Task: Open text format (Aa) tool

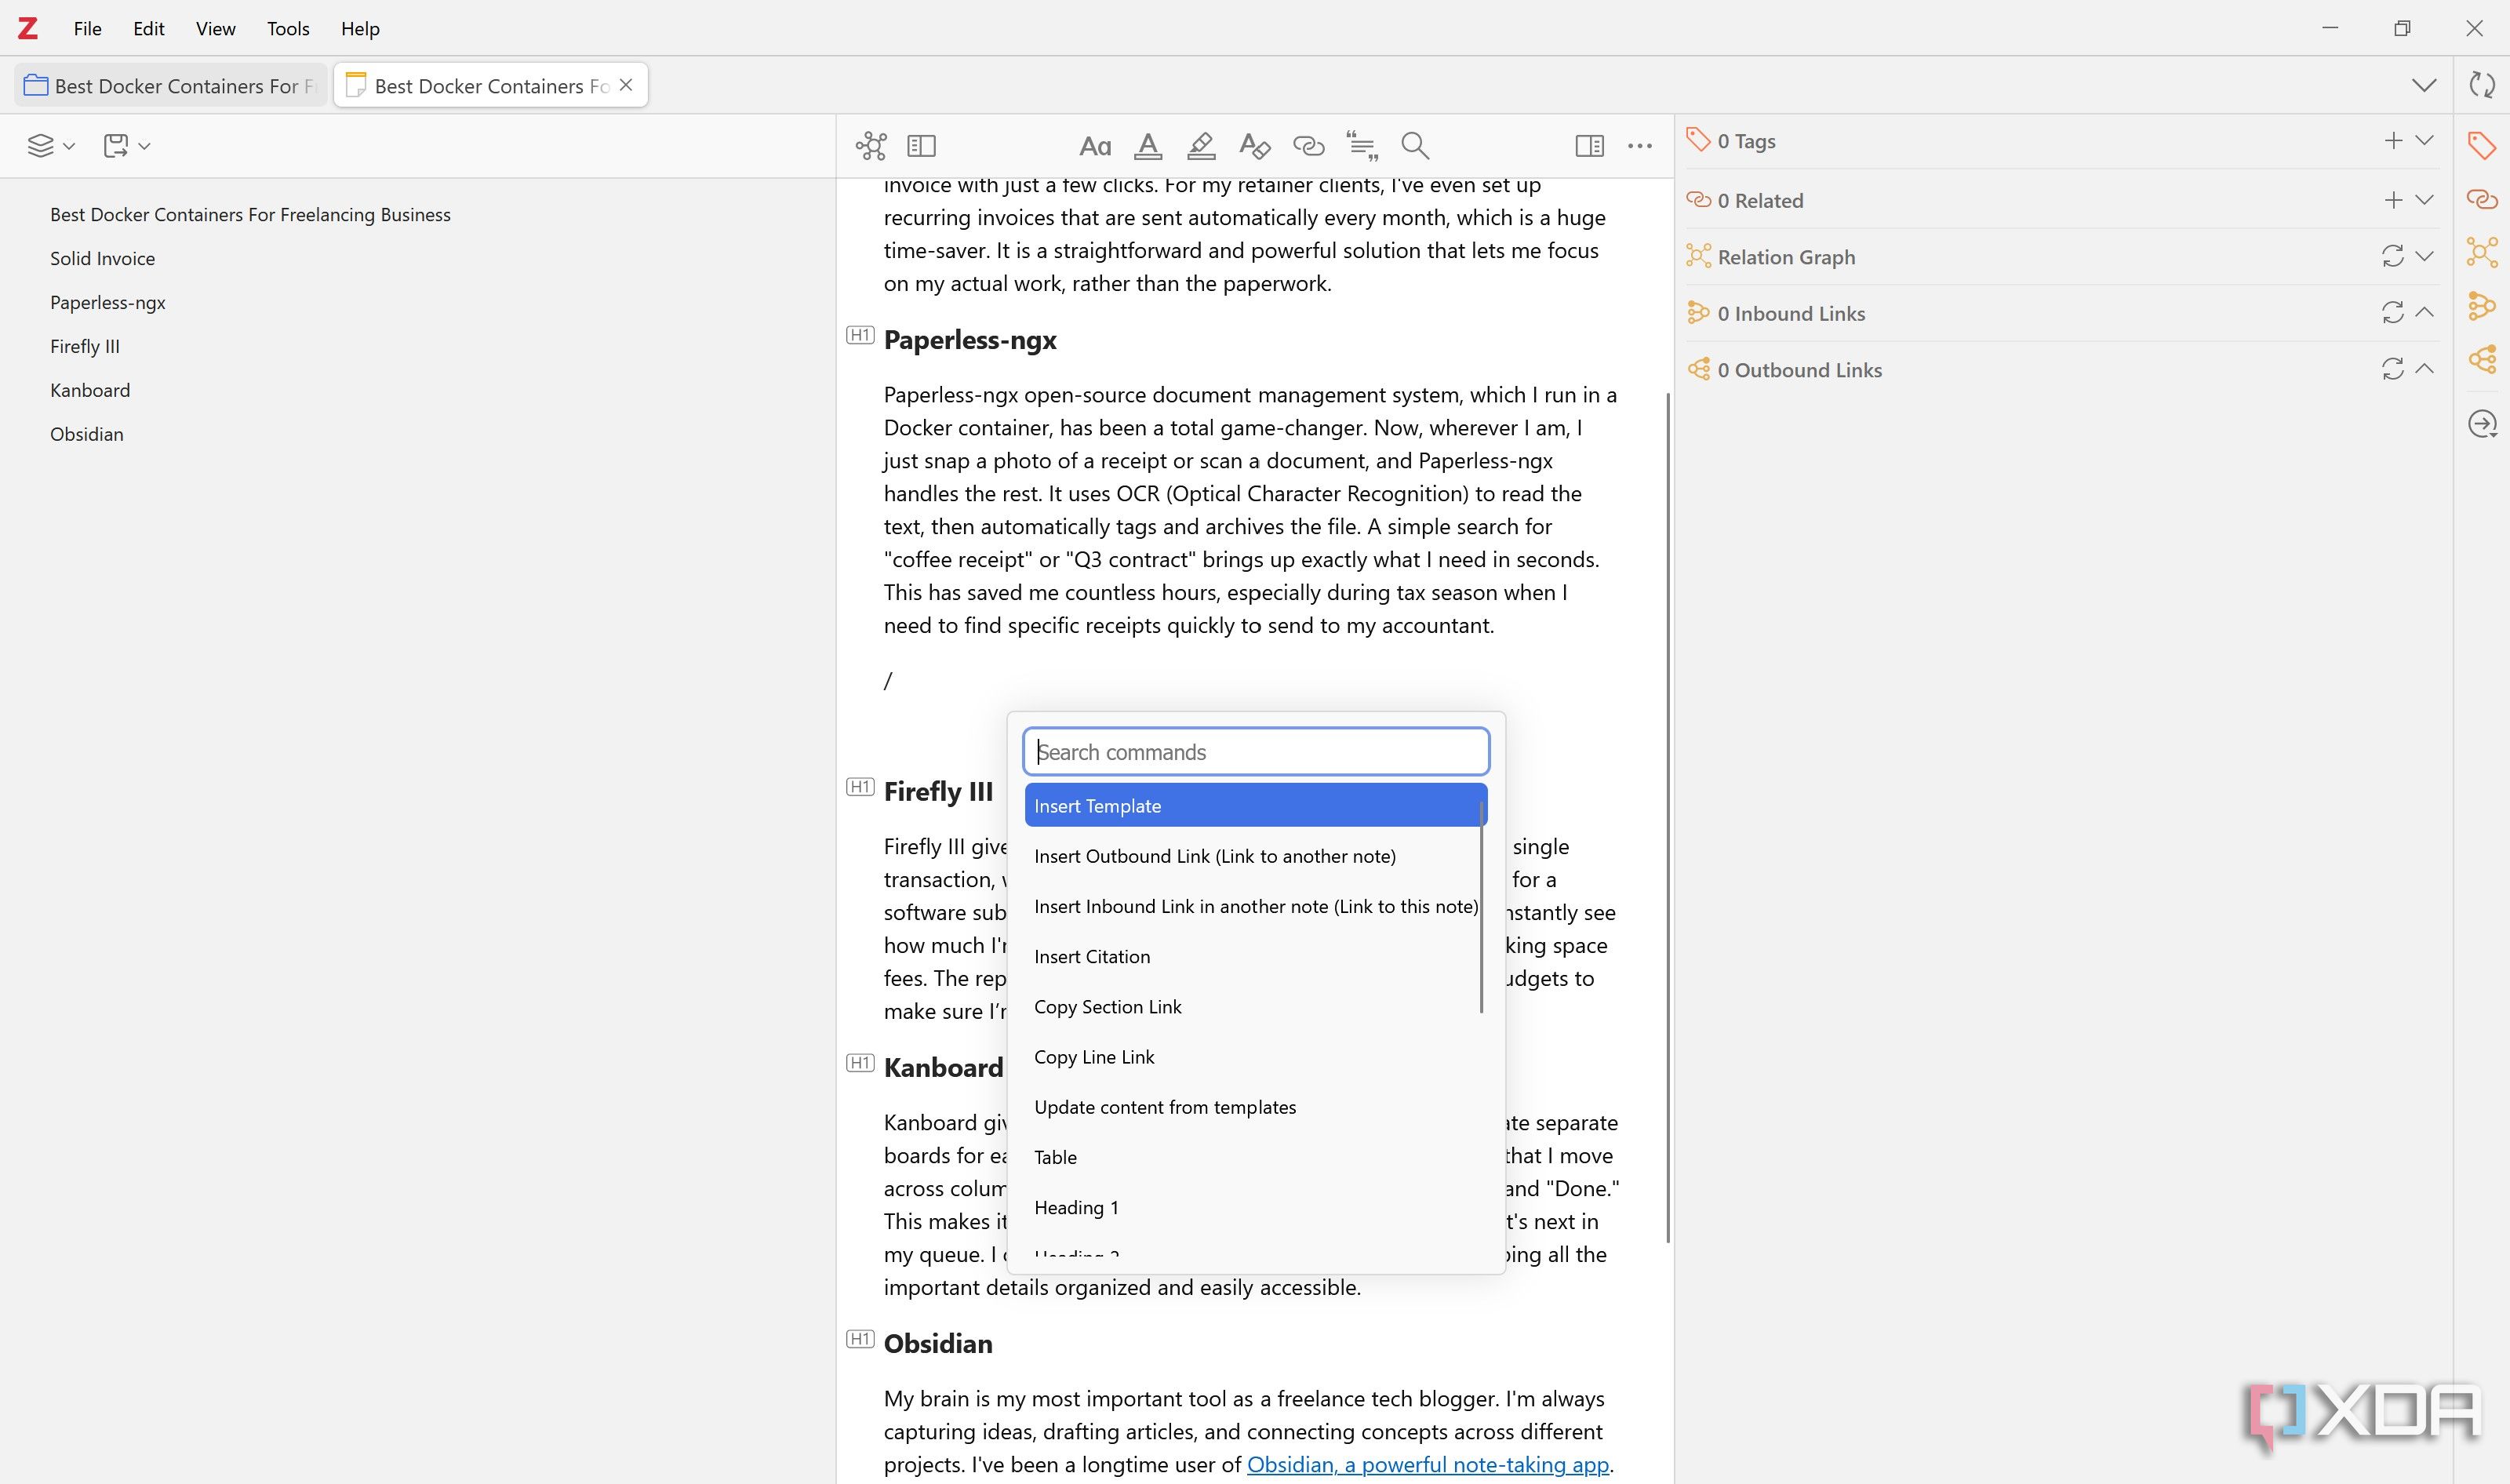Action: [x=1095, y=146]
